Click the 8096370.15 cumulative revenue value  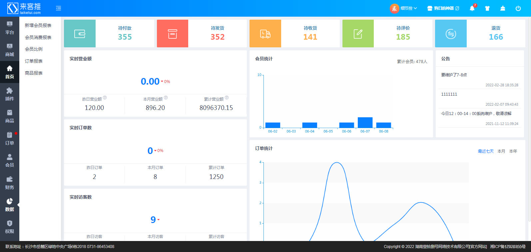216,108
